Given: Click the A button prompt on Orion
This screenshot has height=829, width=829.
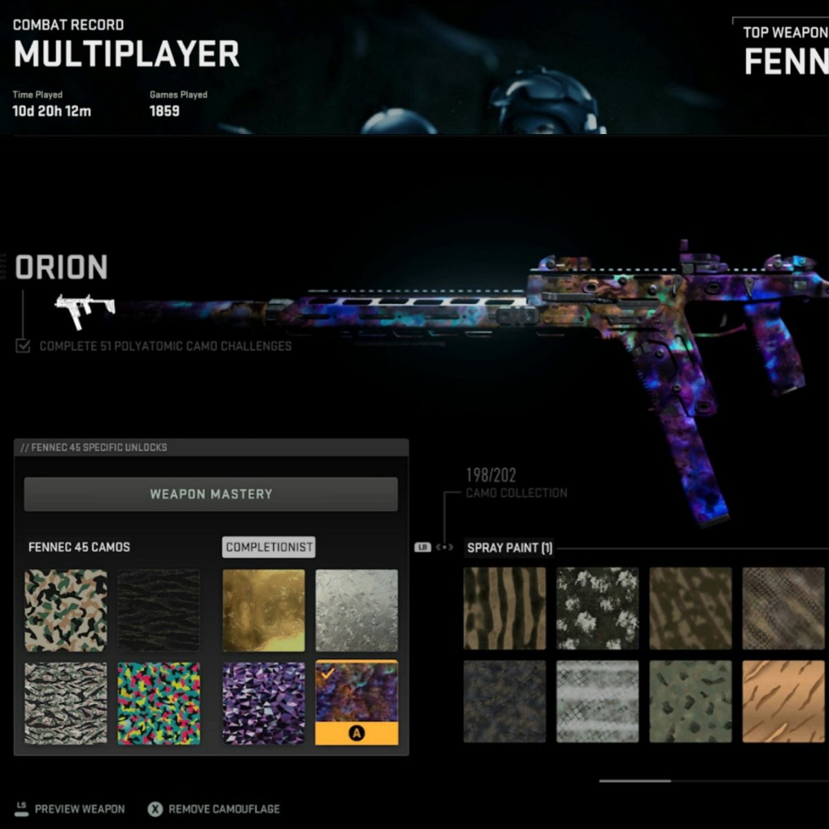Looking at the screenshot, I should (x=356, y=734).
